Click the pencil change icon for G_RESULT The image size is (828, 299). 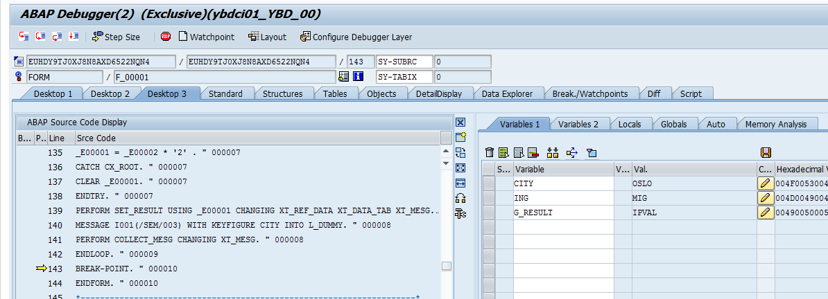pos(765,212)
